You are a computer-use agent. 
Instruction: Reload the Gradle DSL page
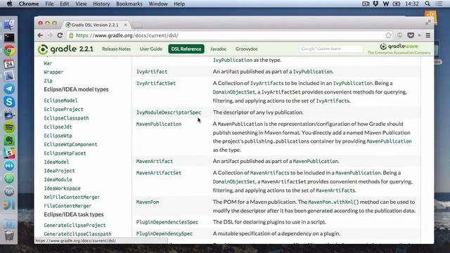[60, 35]
